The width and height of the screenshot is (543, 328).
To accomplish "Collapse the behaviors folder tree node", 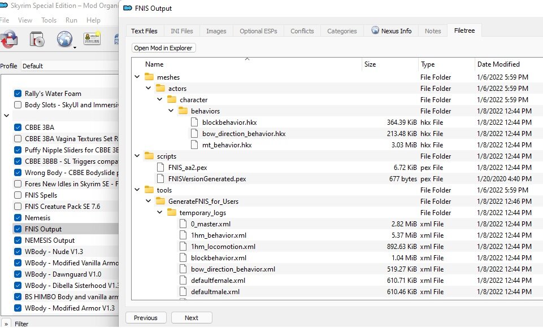I will click(171, 111).
